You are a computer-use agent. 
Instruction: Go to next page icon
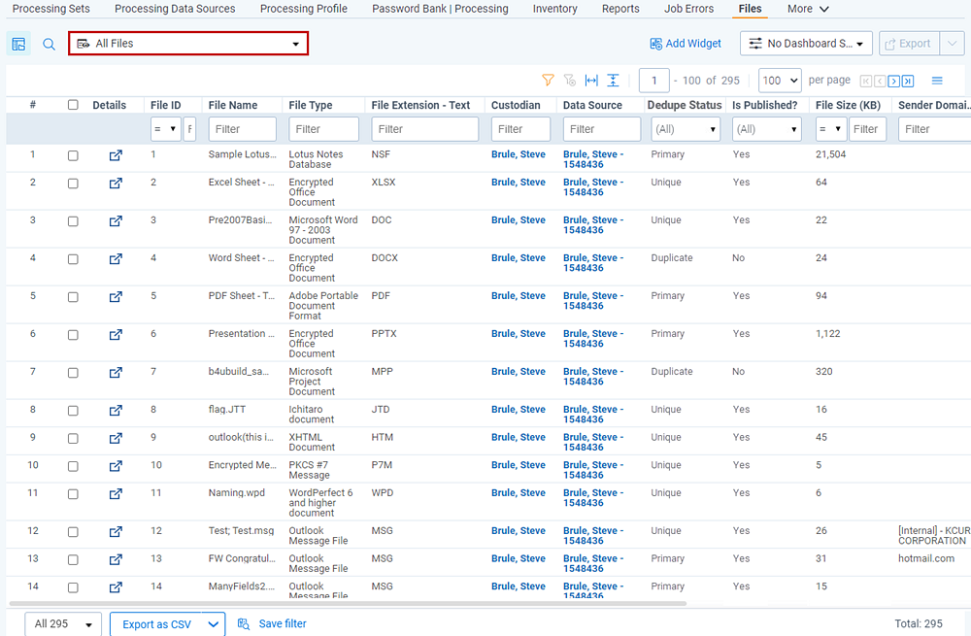pyautogui.click(x=893, y=82)
